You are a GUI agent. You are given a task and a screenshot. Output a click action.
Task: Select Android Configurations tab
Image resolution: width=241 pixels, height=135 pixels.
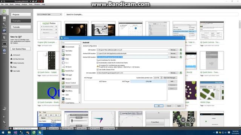tap(90, 46)
